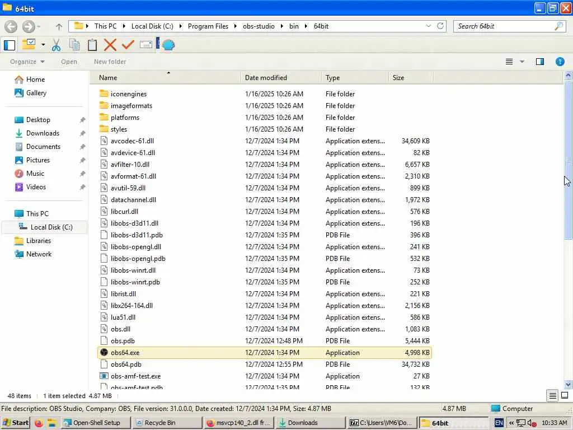The height and width of the screenshot is (430, 573).
Task: Change view with the view icon
Action: click(x=509, y=62)
